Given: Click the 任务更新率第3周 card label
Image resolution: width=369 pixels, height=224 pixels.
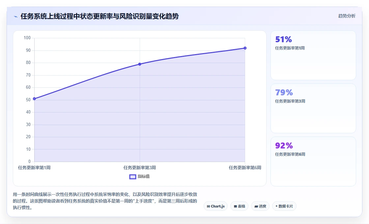Looking at the screenshot, I should 290,101.
